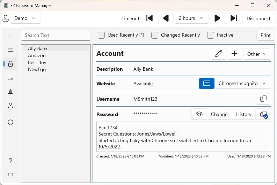Open the Chrome Incognito browser dropdown
Viewport: 277px width, 185px height.
coord(242,84)
